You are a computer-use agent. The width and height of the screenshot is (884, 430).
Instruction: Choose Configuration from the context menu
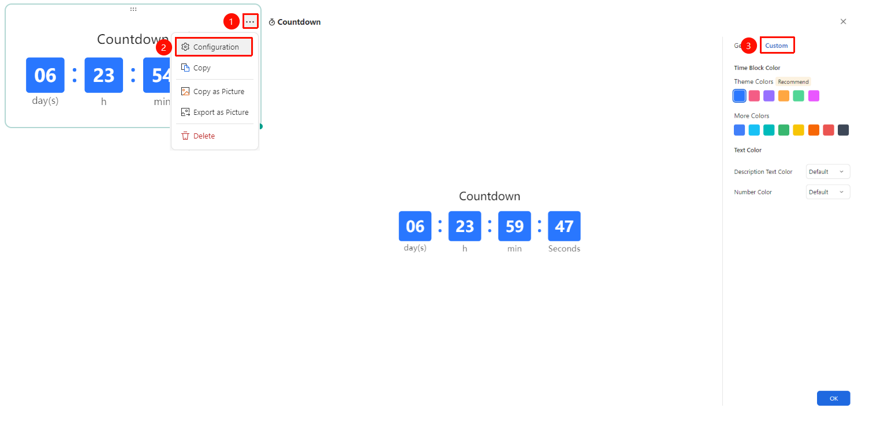214,47
